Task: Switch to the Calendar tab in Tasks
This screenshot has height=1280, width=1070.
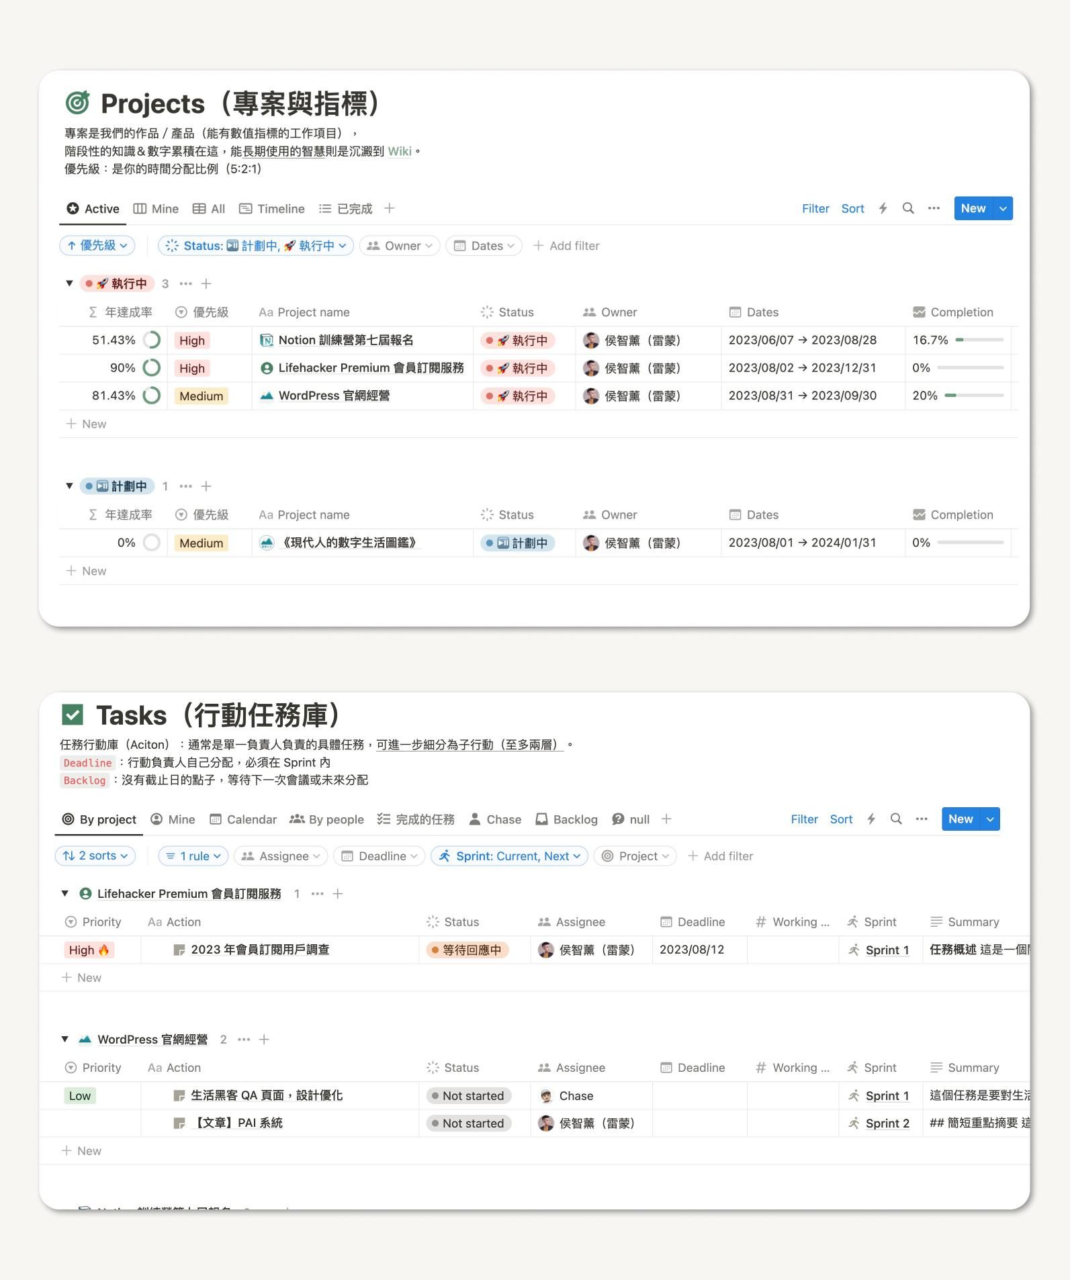Action: (243, 819)
